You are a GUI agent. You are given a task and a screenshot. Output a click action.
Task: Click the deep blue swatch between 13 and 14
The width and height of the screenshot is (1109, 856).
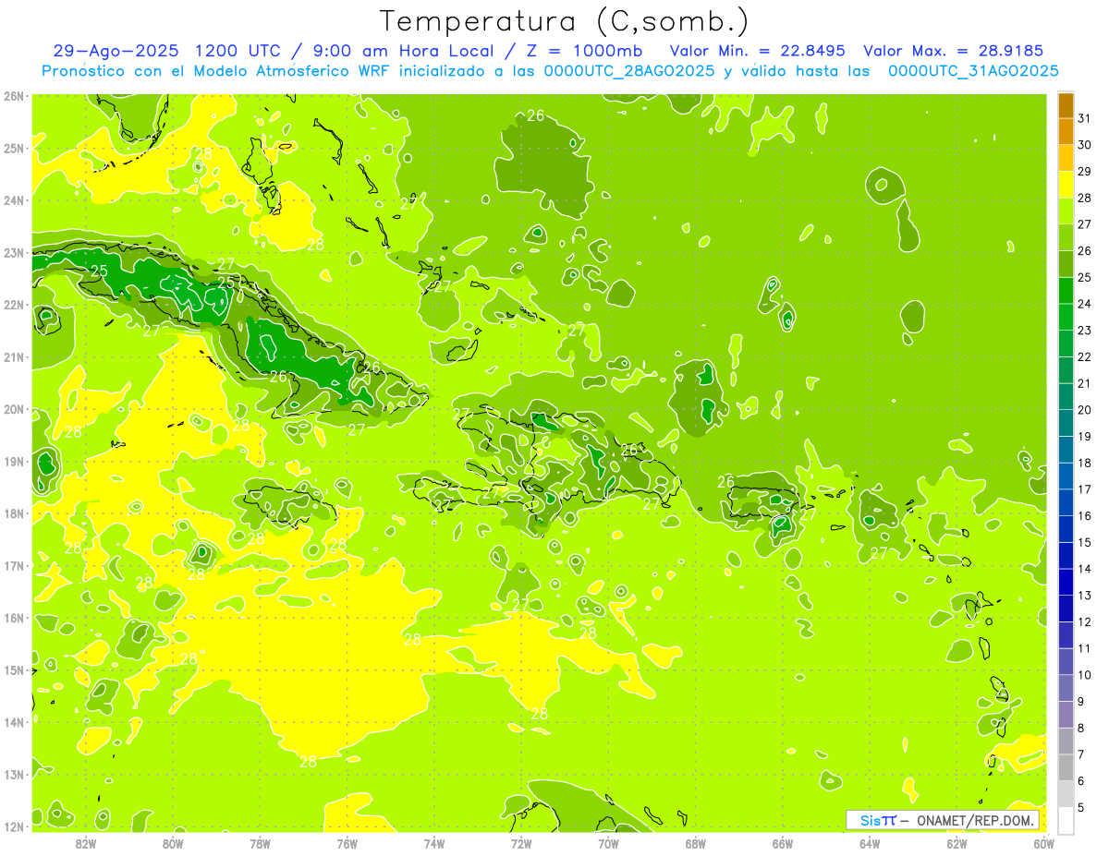pos(1066,583)
